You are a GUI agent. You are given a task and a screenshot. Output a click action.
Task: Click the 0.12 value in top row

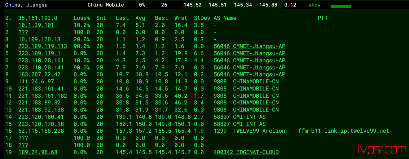pyautogui.click(x=290, y=5)
